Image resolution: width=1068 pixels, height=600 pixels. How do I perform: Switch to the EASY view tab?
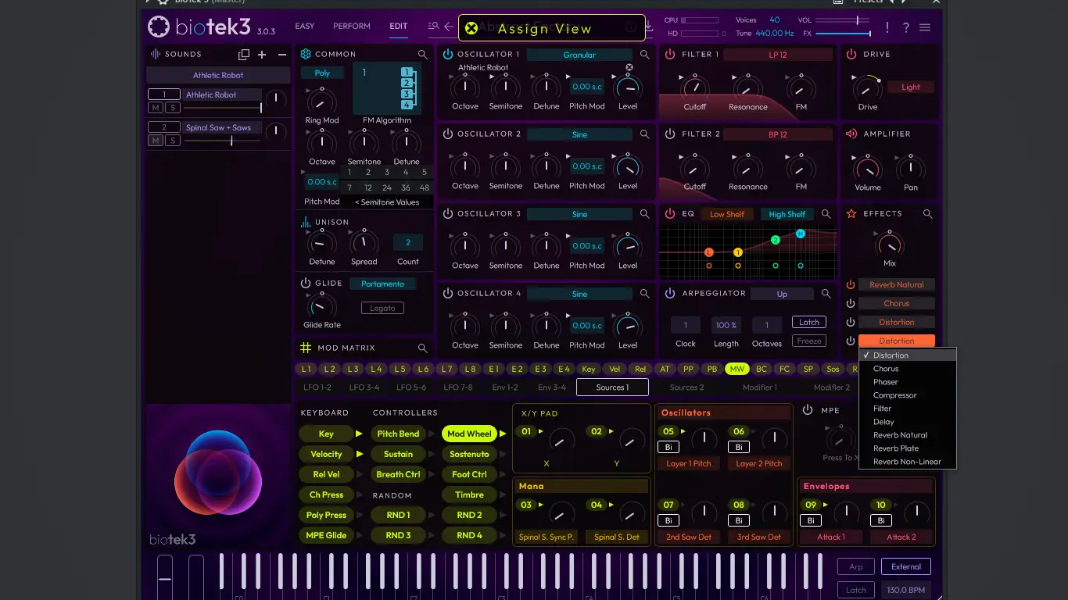305,27
